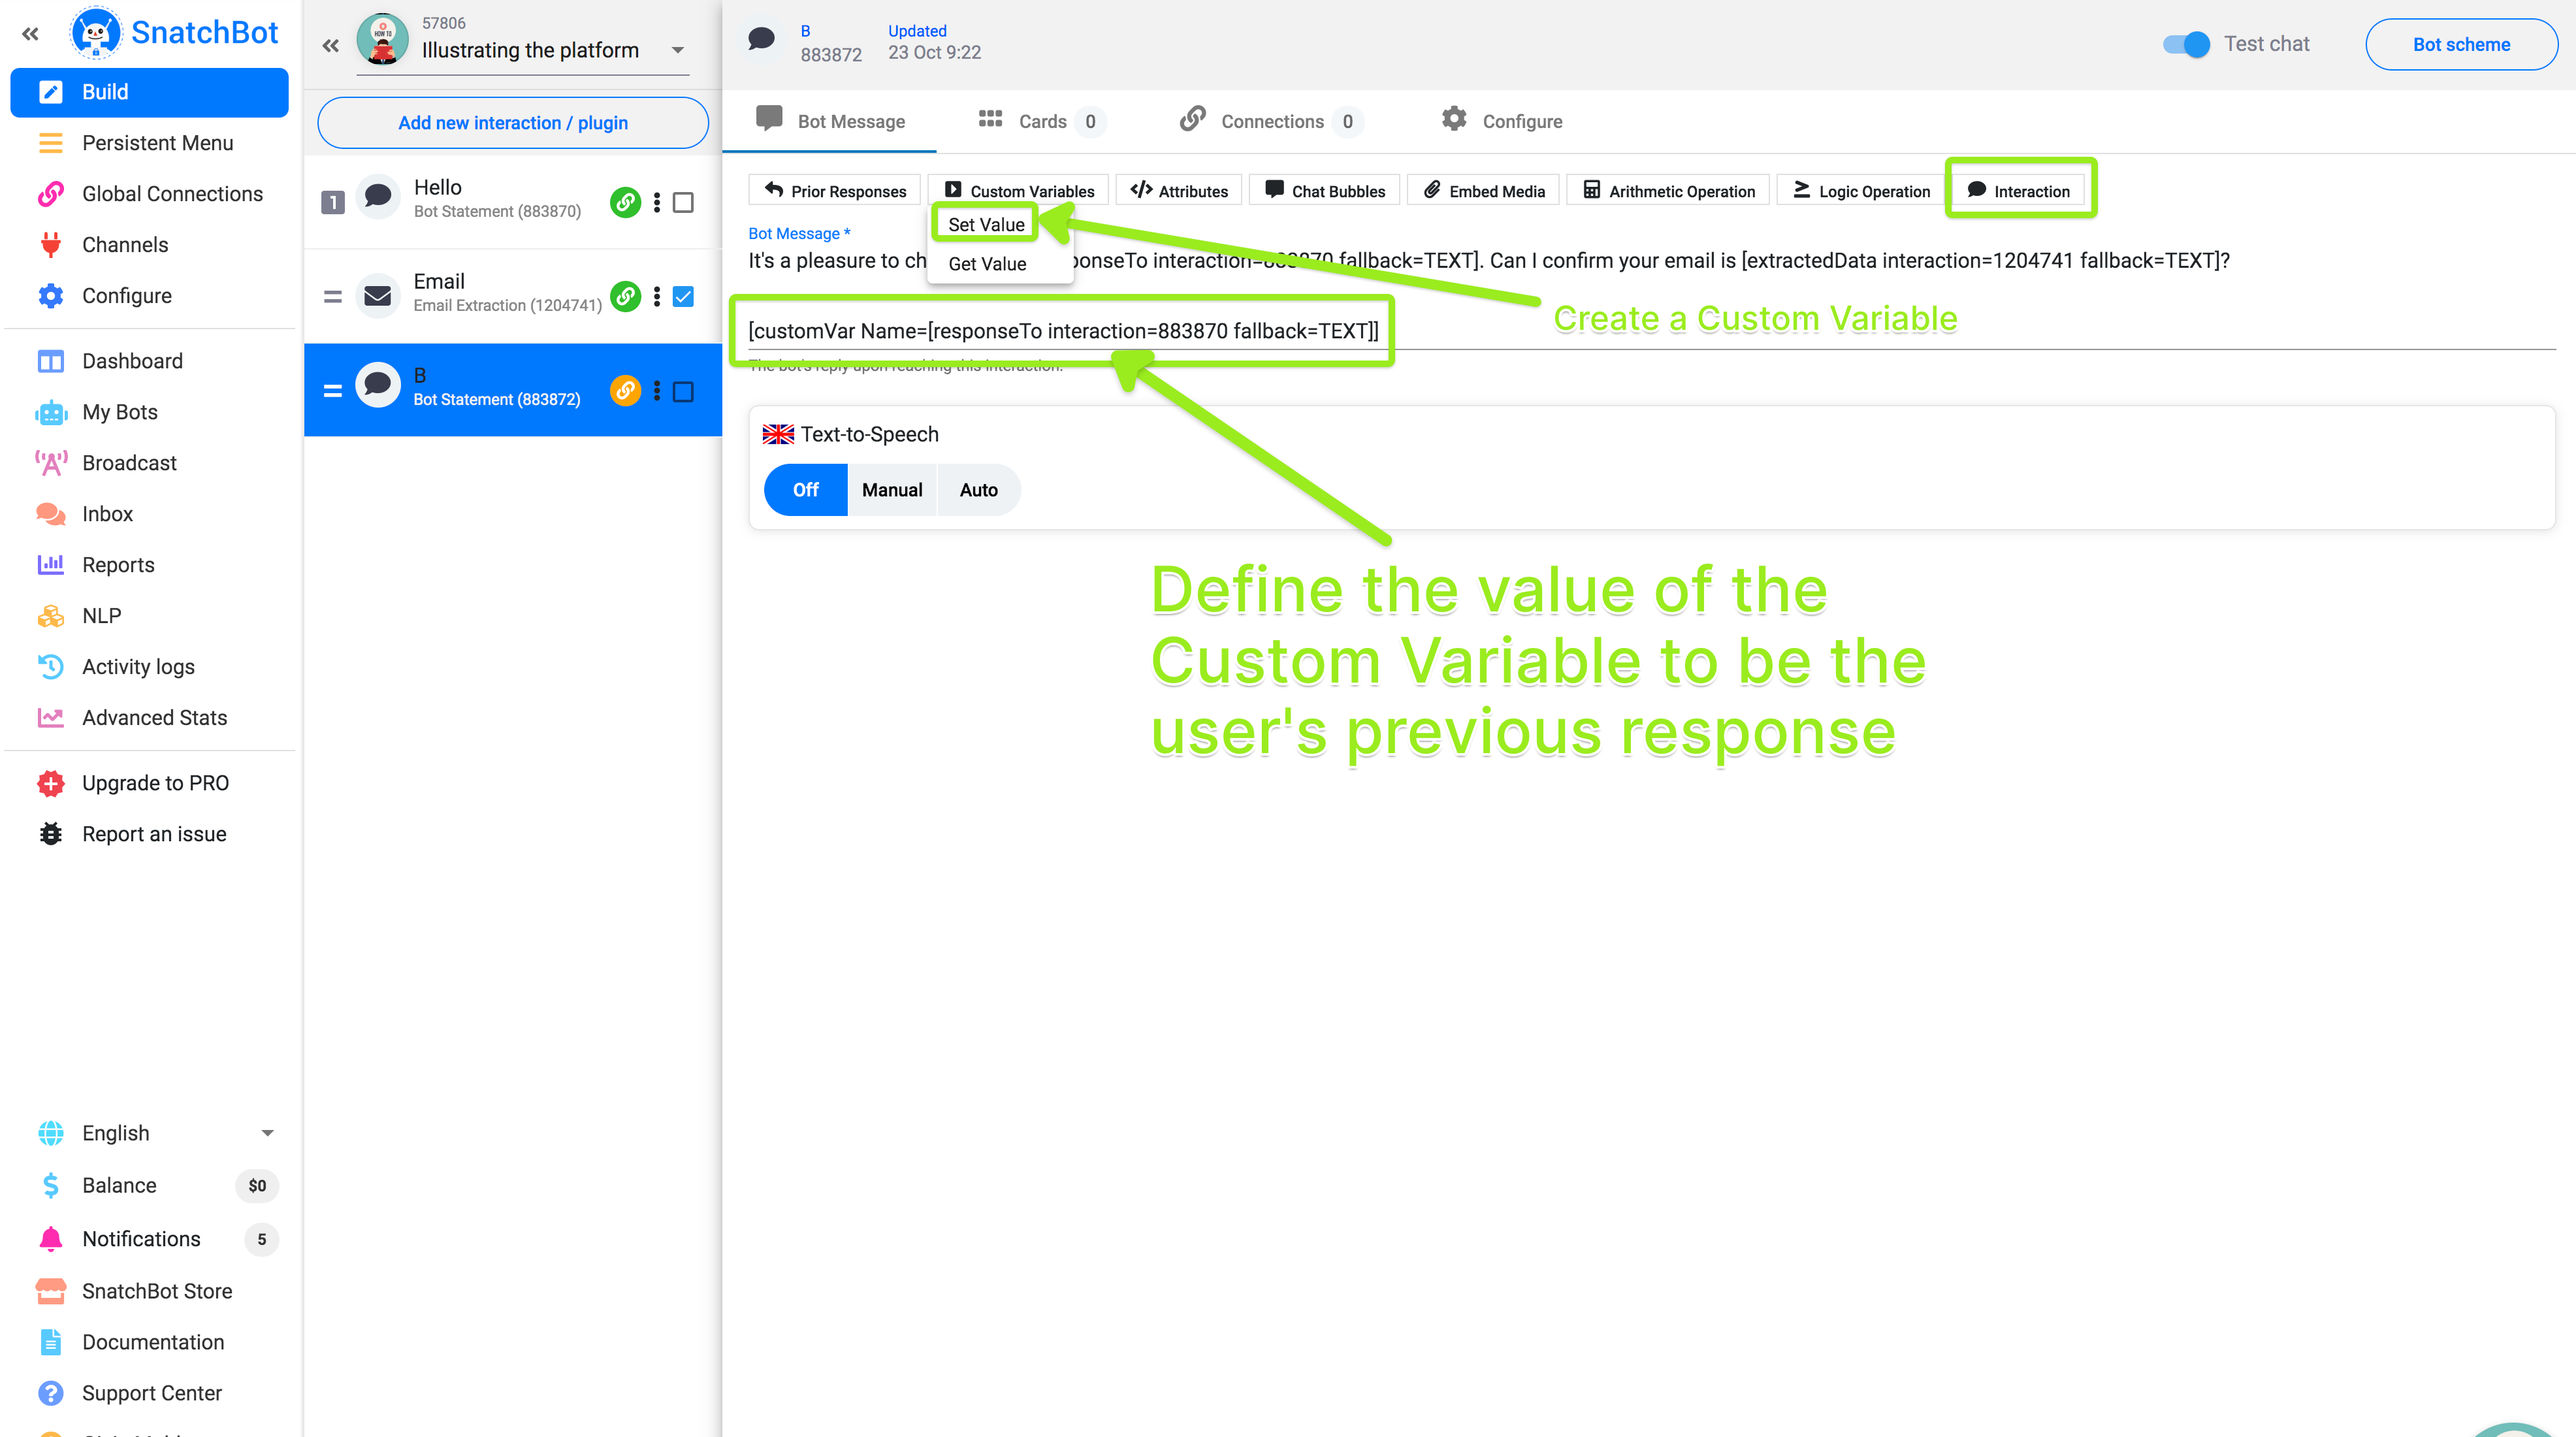Open Hello interaction options menu
This screenshot has width=2576, height=1437.
click(x=657, y=202)
